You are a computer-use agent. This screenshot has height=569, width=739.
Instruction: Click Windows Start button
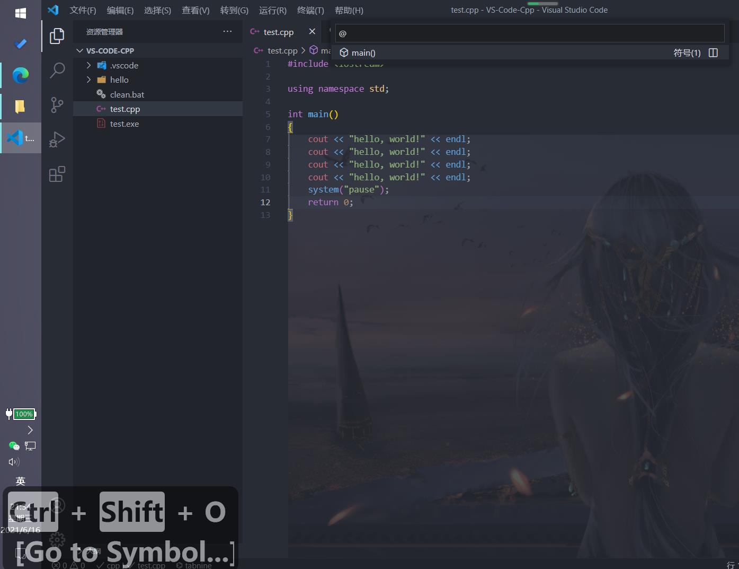tap(21, 13)
